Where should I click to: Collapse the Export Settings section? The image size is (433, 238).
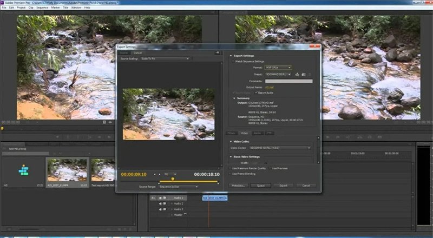point(231,56)
